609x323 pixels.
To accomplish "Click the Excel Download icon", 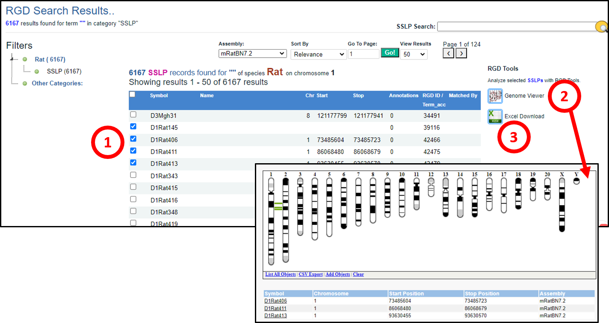I will tap(495, 116).
